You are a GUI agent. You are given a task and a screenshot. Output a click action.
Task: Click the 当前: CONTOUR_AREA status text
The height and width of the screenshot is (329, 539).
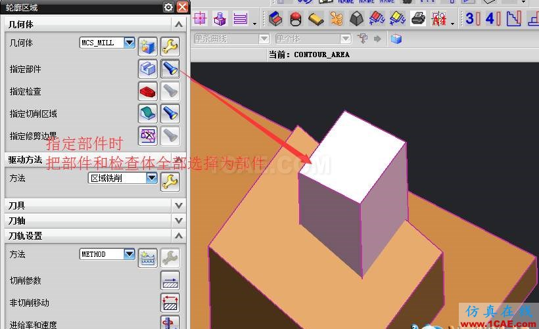pyautogui.click(x=309, y=55)
